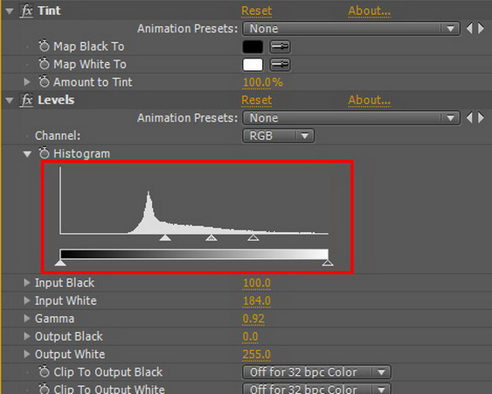The image size is (492, 394).
Task: Open the Levels Channel RGB dropdown
Action: [278, 136]
